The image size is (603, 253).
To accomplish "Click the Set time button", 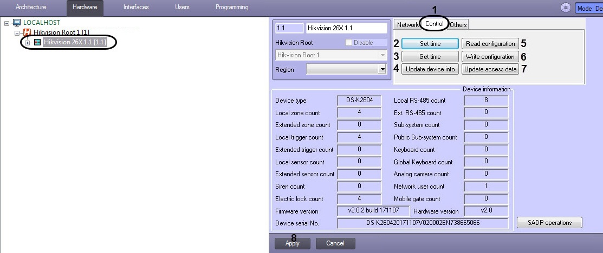I will 430,44.
